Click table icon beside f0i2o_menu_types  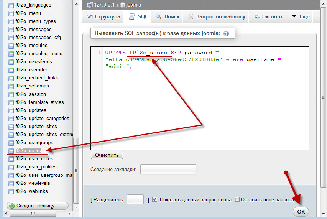[x=11, y=22]
